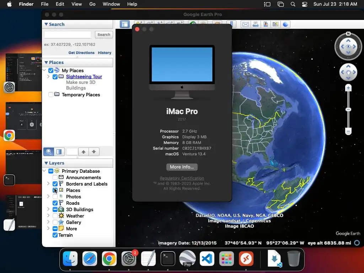This screenshot has height=273, width=364.
Task: Open the Regulatory Certification link
Action: 182,178
